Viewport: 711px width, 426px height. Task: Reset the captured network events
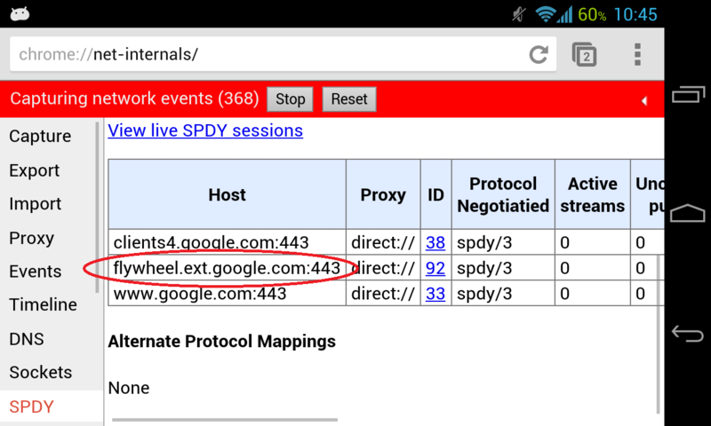[x=349, y=99]
